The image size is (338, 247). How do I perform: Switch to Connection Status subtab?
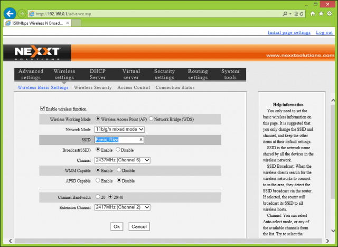coord(175,87)
